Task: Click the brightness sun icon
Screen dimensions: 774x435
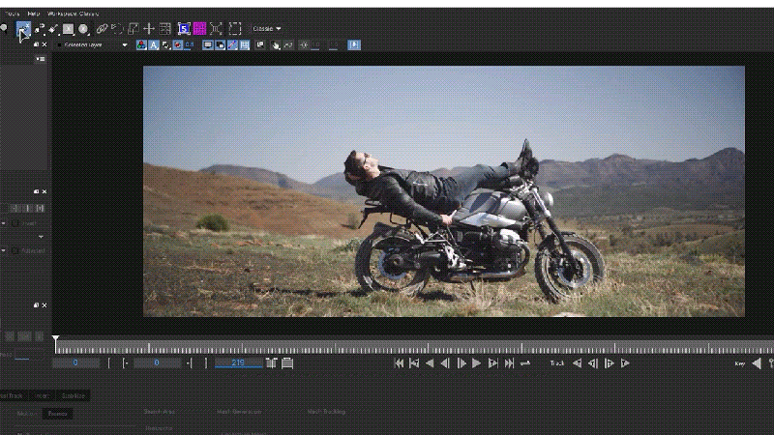Action: tap(304, 44)
